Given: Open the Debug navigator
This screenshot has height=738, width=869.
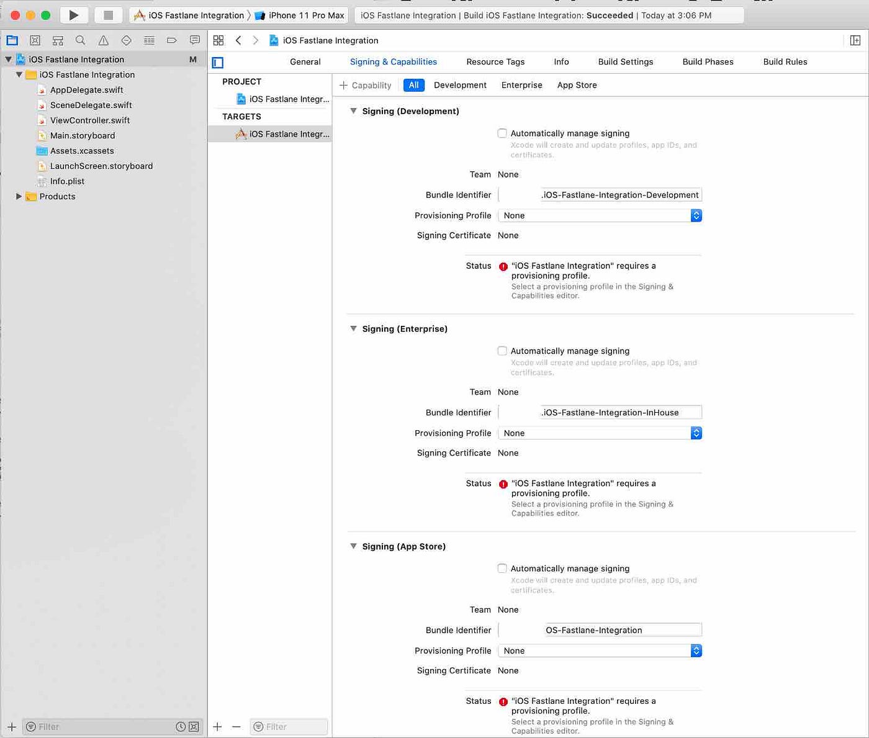Looking at the screenshot, I should click(149, 40).
